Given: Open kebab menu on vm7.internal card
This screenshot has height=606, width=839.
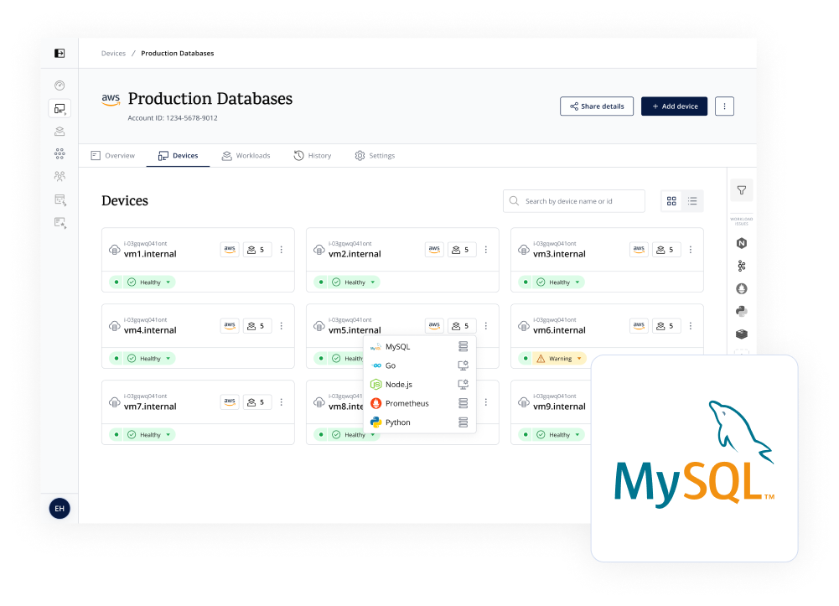Looking at the screenshot, I should pyautogui.click(x=282, y=402).
